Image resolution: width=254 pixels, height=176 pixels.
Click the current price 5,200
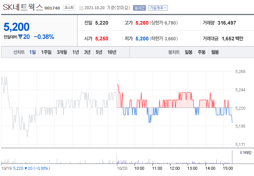click(16, 27)
